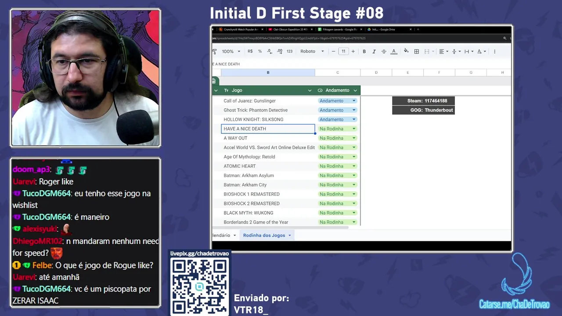Select the Batman: Arkham Asylum cell
562x316 pixels.
click(268, 176)
